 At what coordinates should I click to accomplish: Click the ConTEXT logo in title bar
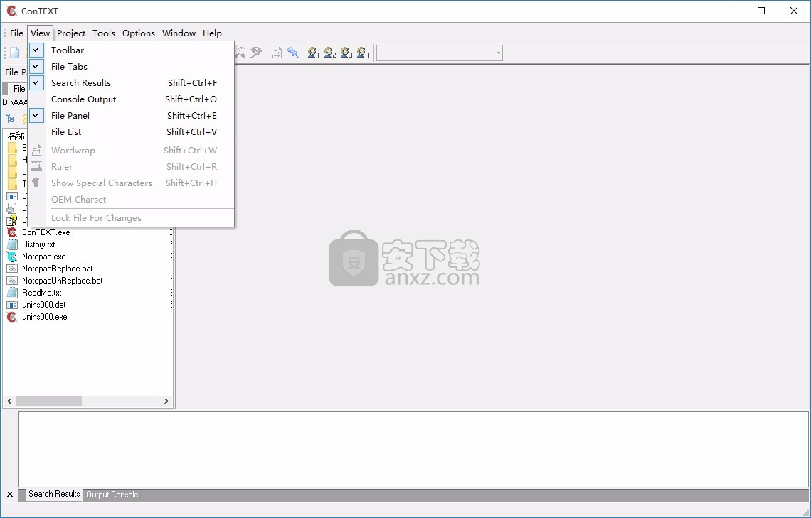coord(11,11)
